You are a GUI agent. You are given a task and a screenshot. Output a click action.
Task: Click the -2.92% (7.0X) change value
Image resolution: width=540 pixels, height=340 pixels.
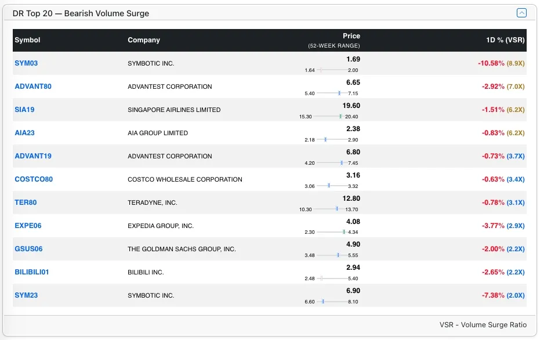tap(503, 86)
